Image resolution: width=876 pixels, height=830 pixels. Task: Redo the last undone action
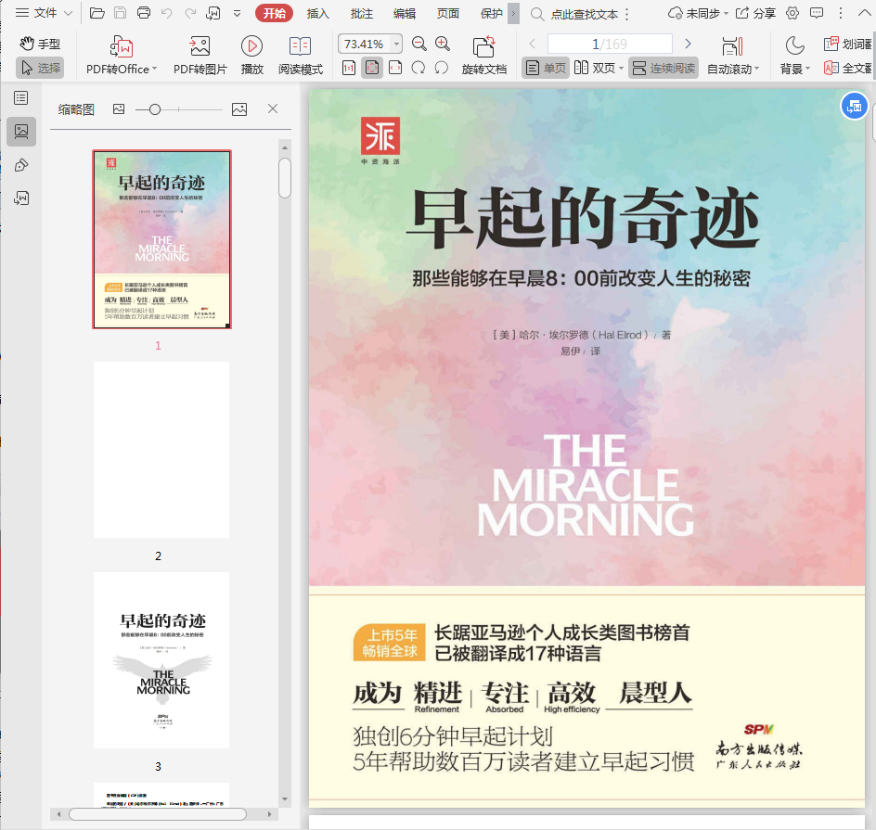tap(190, 13)
